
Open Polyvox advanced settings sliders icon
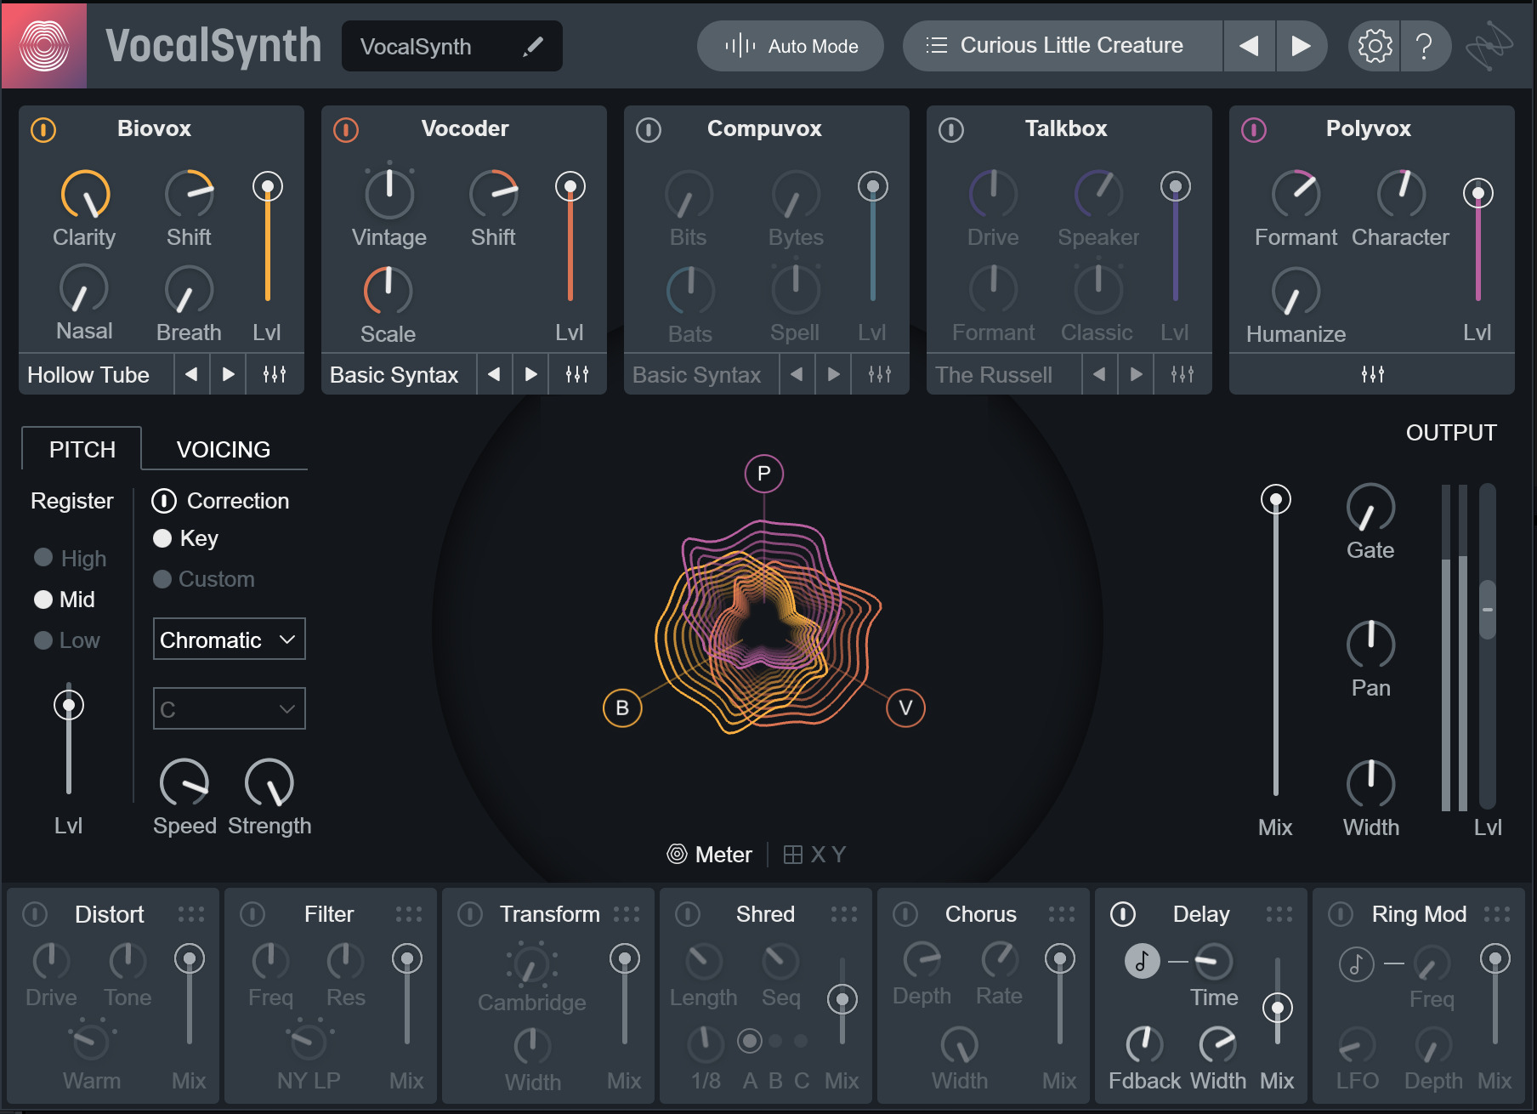1373,374
